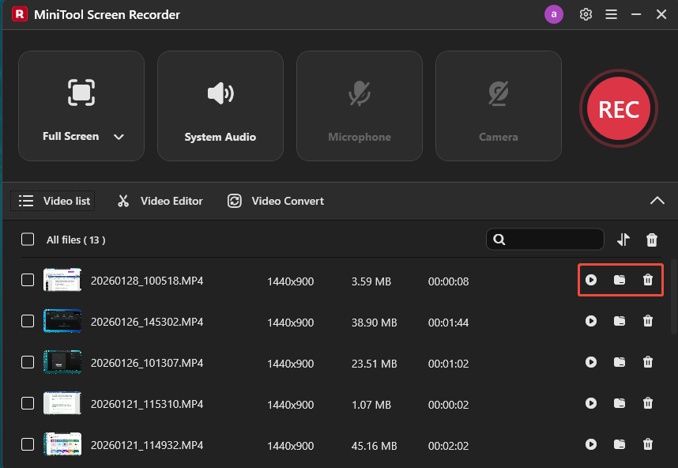Click the sort order icon above the file list
Viewport: 678px width, 468px height.
point(623,239)
